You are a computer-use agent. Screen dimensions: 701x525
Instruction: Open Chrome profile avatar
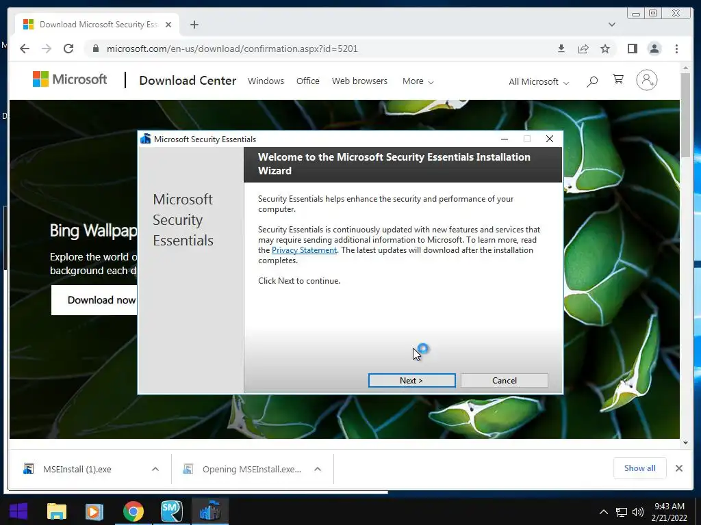click(x=654, y=49)
